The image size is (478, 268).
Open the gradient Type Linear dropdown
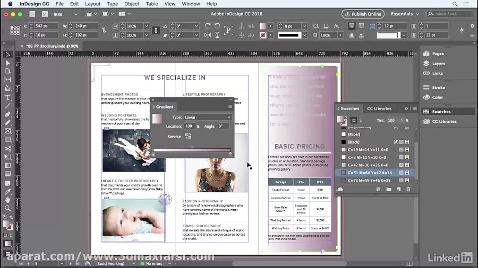pyautogui.click(x=208, y=117)
